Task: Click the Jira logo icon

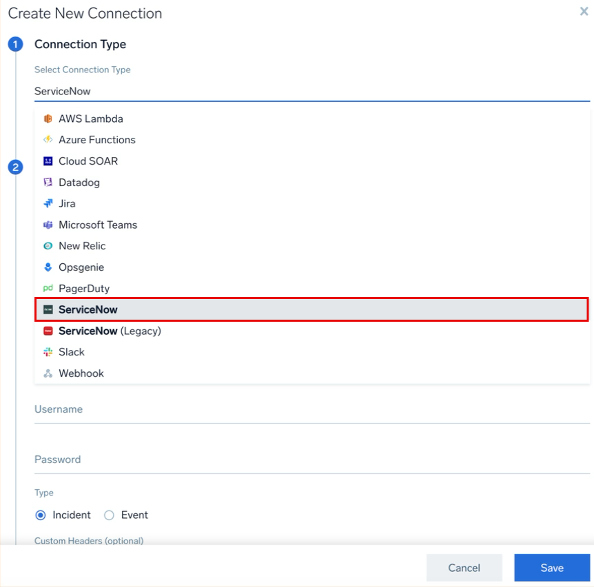Action: [x=48, y=204]
